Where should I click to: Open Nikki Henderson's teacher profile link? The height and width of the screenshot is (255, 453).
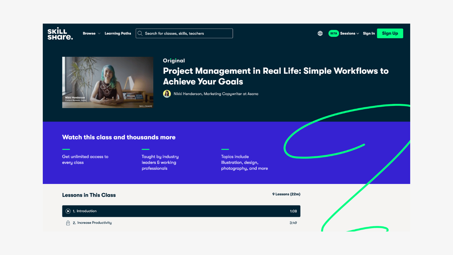(216, 94)
